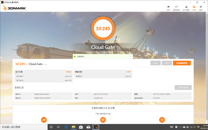Screen dimensions: 208x130
Task: Launch Microsoft Edge from the taskbar
Action: pos(66,127)
